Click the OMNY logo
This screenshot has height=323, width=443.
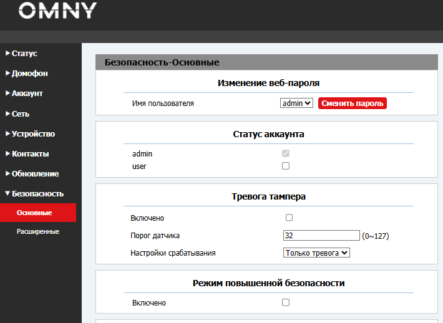57,11
